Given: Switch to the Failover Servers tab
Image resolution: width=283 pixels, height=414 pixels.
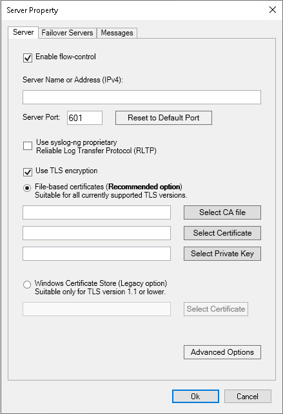Looking at the screenshot, I should pos(68,33).
